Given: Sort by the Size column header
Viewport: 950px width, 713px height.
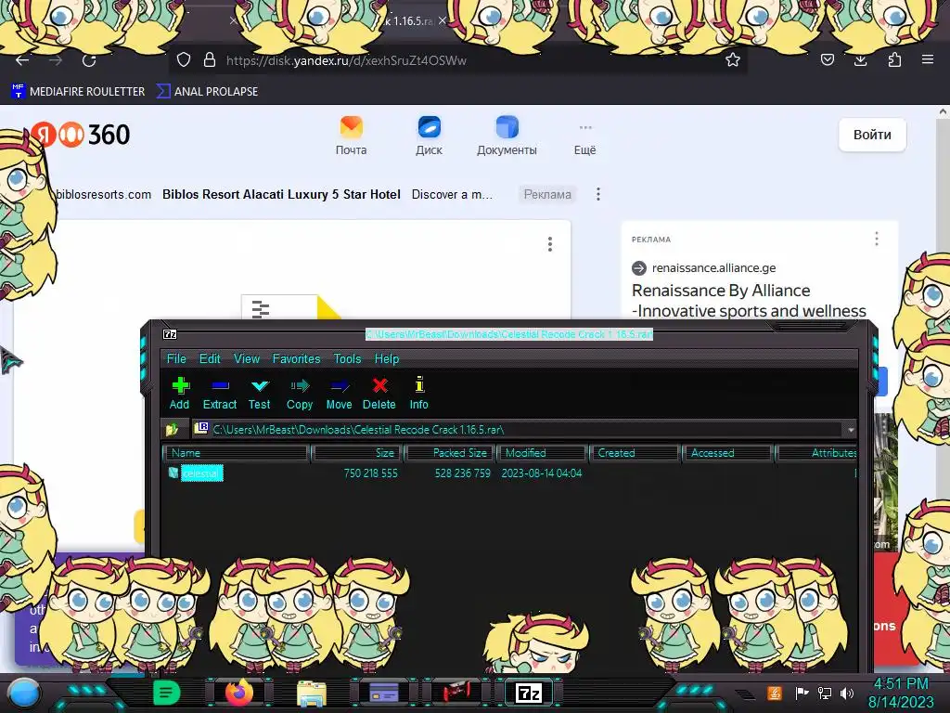Looking at the screenshot, I should [357, 453].
